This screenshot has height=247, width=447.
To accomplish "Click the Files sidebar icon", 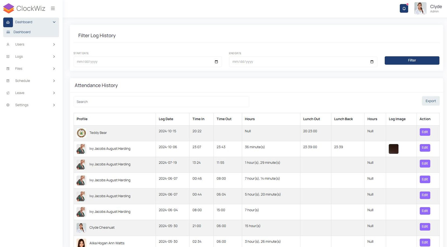I will click(x=8, y=69).
